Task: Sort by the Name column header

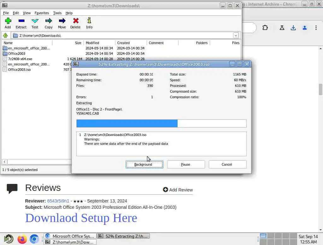Action: coord(27,43)
